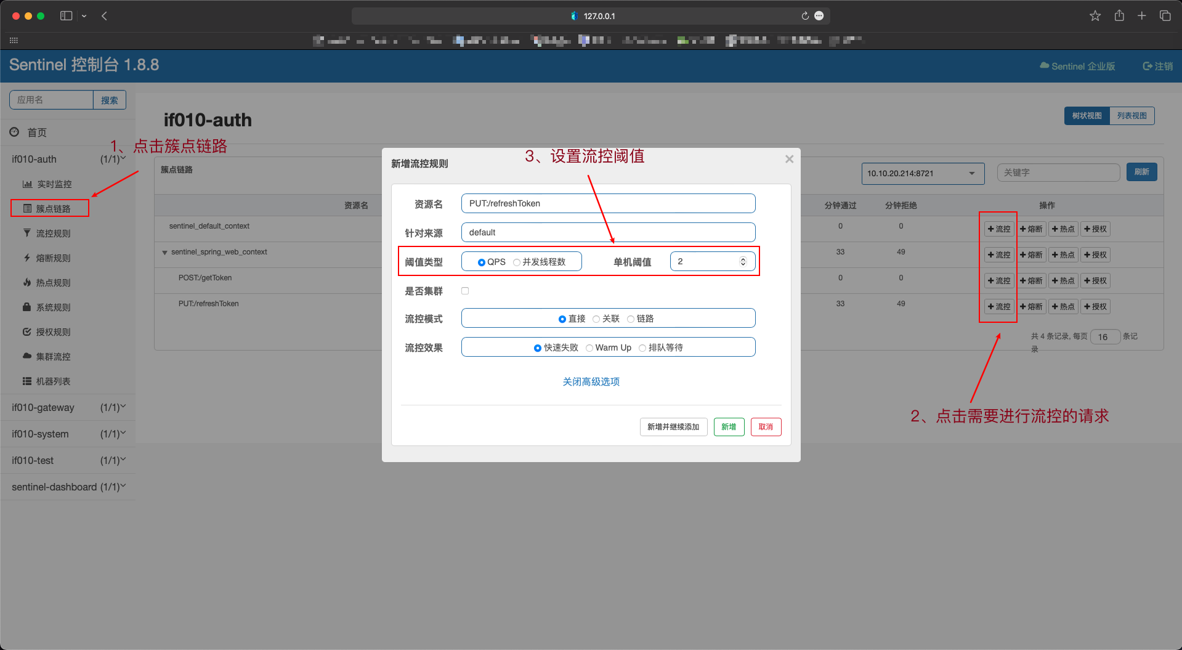
Task: Click the 单机阈值 stepper arrows
Action: [743, 261]
